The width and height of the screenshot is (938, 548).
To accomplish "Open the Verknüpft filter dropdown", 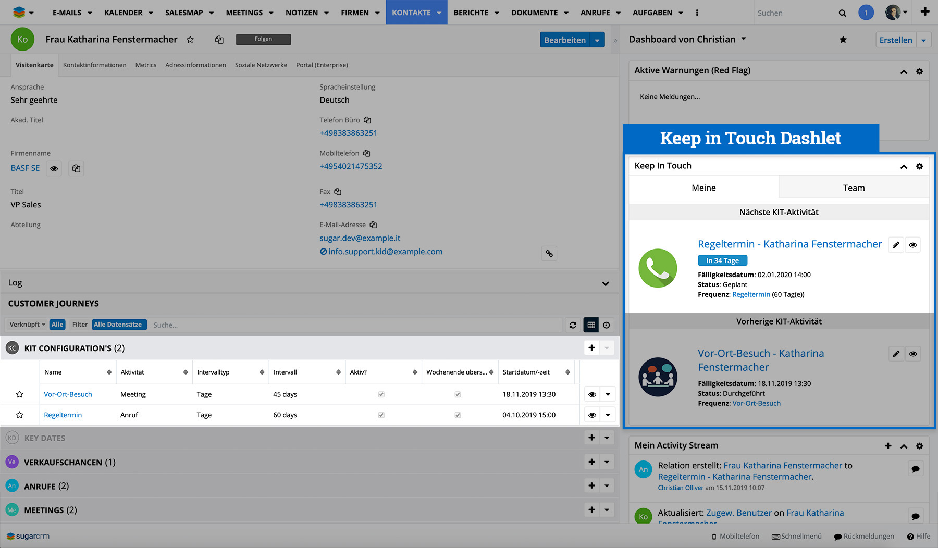I will [27, 325].
